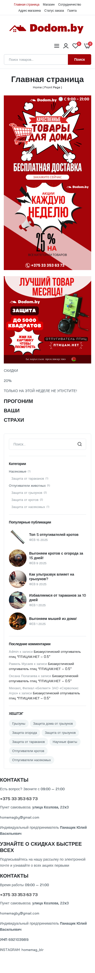Open the wishlist heart icon
Screen dimensions: 95x973
pyautogui.click(x=75, y=46)
